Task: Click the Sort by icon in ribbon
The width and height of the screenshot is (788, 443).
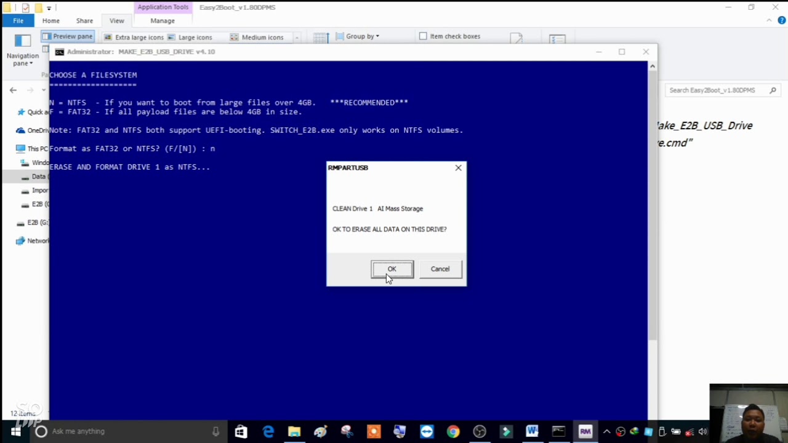Action: coord(320,38)
